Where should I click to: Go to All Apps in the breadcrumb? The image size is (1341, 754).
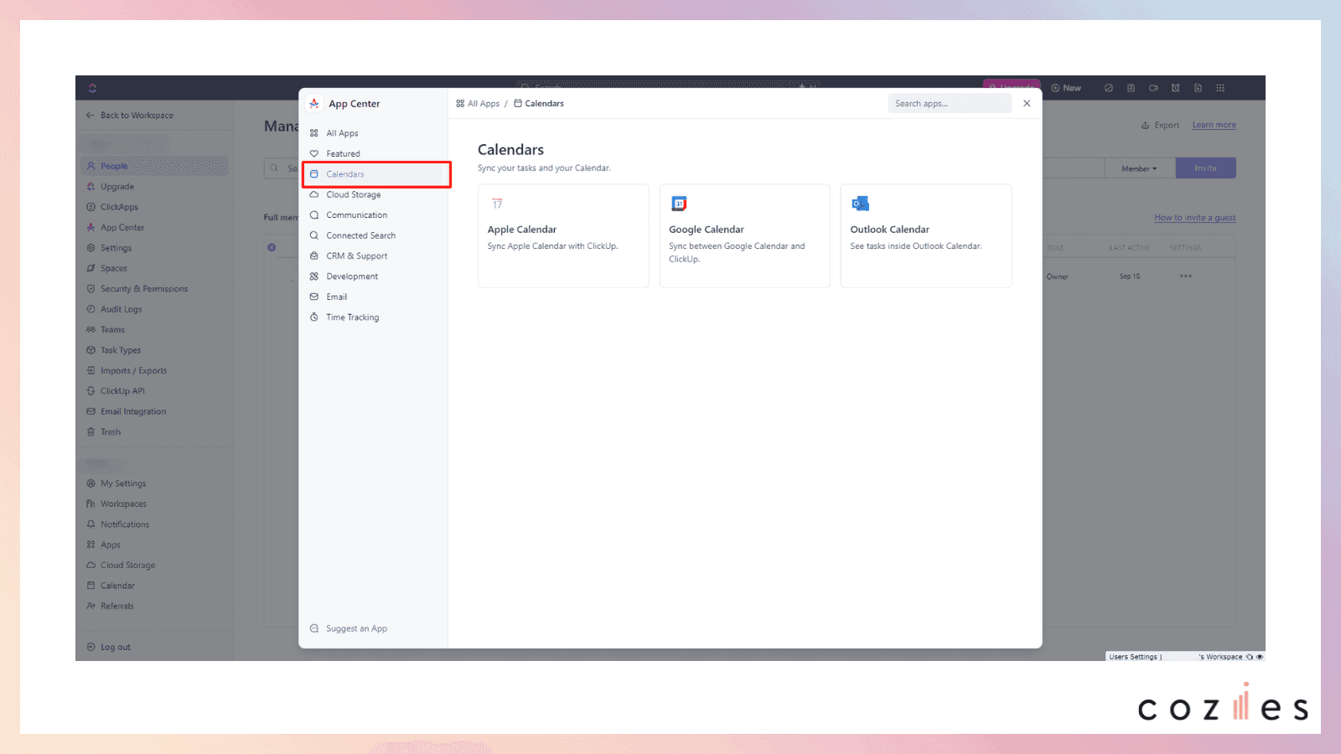coord(478,104)
